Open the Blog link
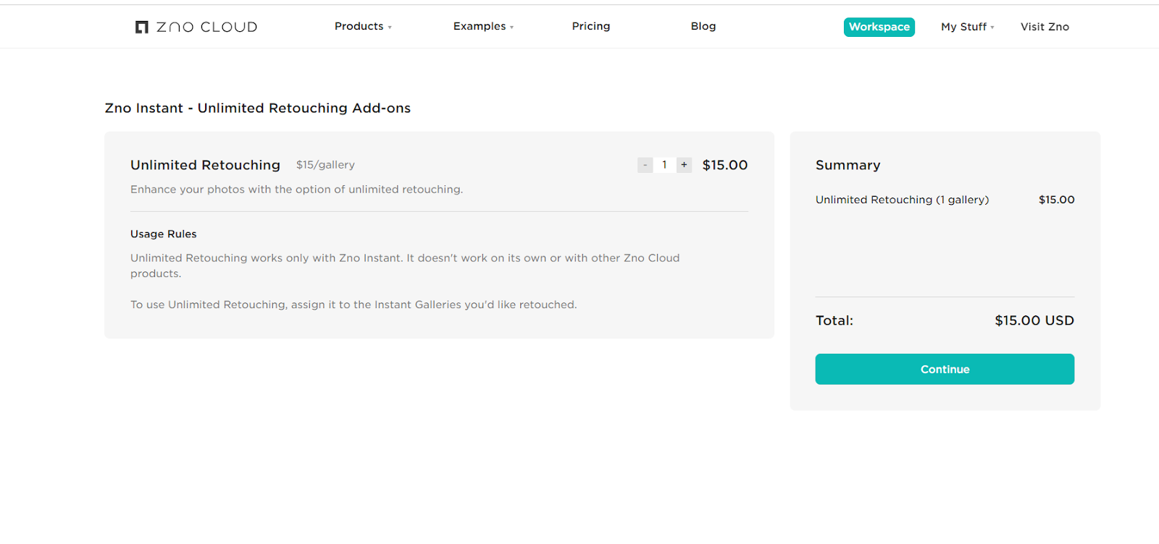 tap(703, 26)
